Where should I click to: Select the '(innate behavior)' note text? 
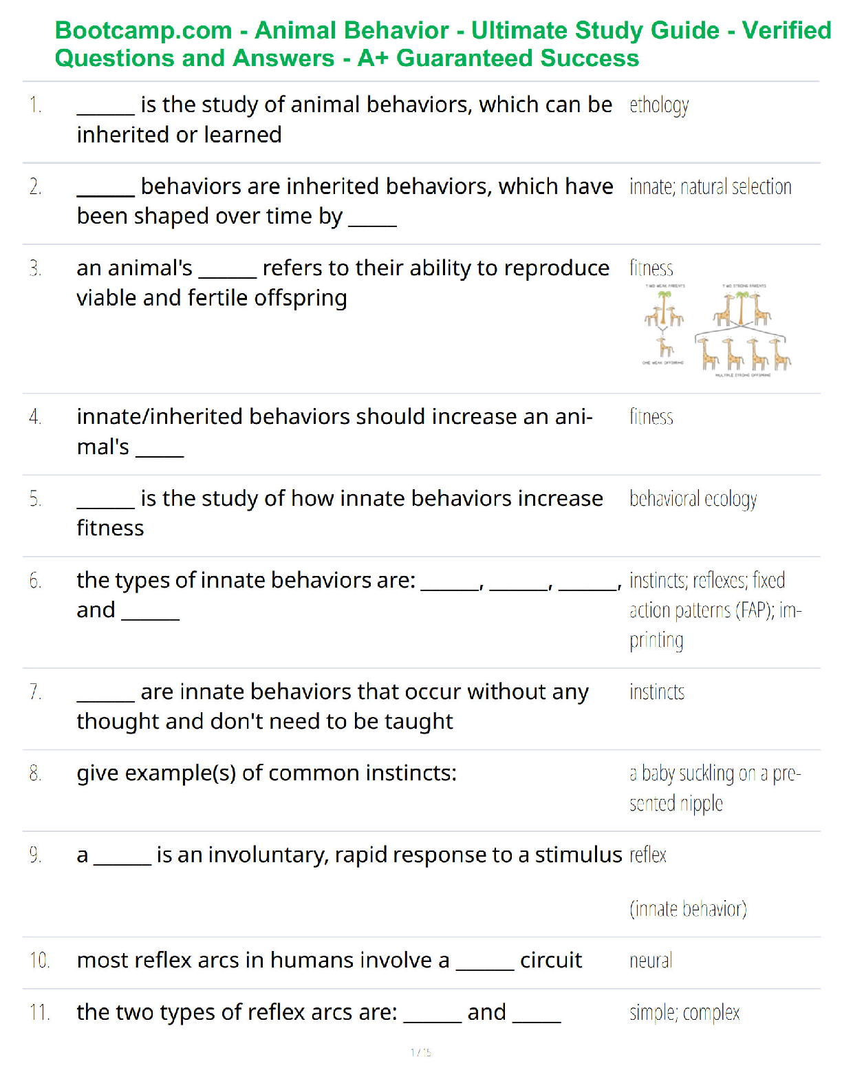688,909
